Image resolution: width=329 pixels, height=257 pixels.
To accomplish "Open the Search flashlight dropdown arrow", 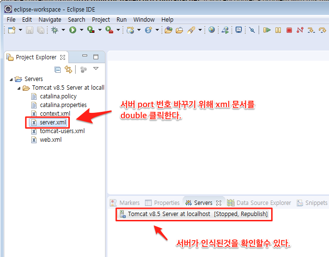I will [x=200, y=30].
